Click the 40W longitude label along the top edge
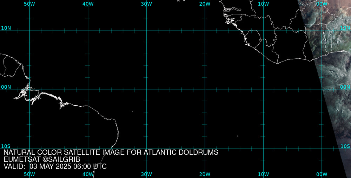The image size is (351, 178). 88,4
